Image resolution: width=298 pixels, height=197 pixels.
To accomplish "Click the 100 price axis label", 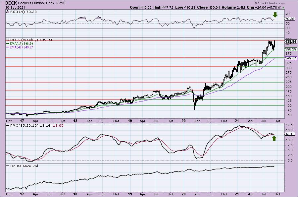I will (288, 106).
